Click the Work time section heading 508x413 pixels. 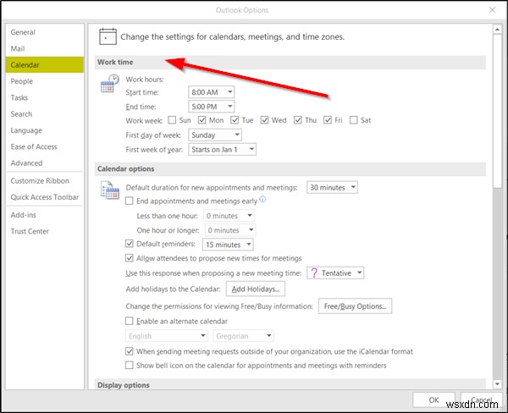click(115, 62)
